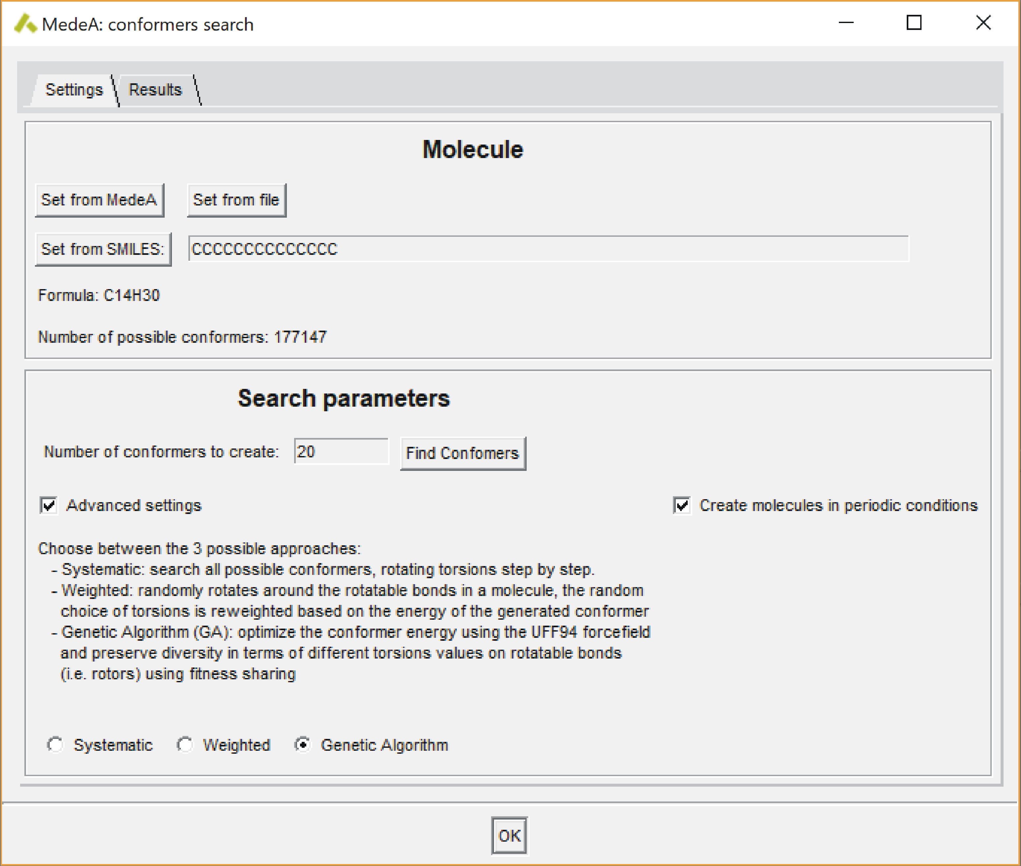Switch to the Results tab
Screen dimensions: 1021x866
(155, 90)
